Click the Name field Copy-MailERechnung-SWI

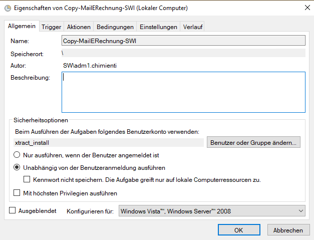pyautogui.click(x=183, y=41)
